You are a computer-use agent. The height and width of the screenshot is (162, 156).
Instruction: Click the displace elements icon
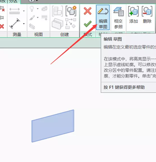44,9
